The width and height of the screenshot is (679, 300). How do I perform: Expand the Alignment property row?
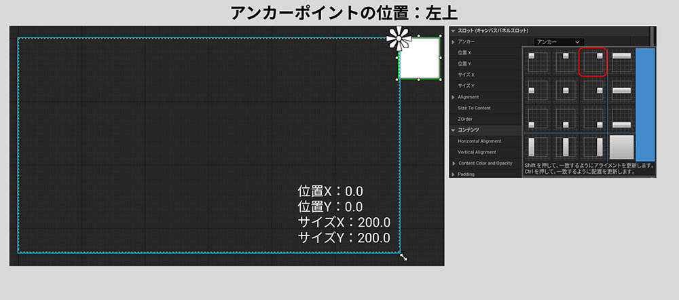pos(454,97)
